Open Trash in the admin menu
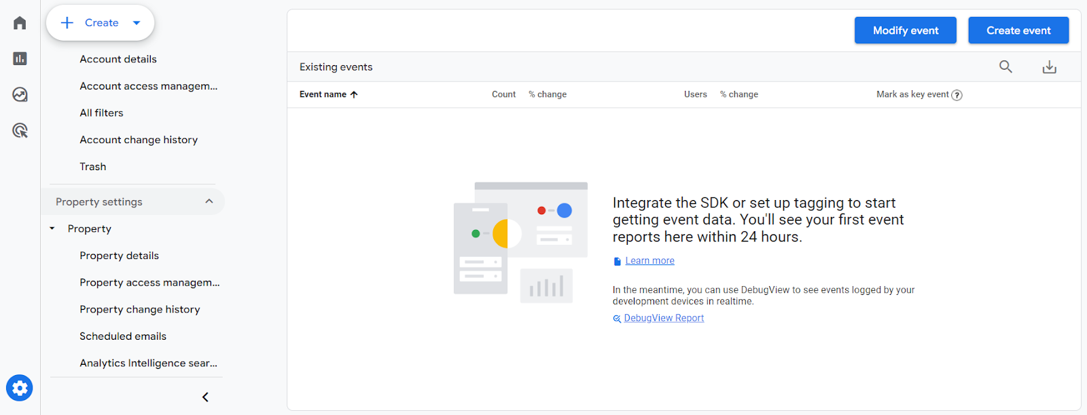The width and height of the screenshot is (1087, 415). point(93,167)
